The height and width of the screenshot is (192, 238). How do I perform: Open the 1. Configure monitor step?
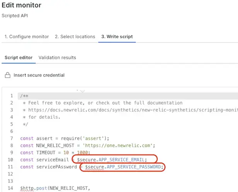tap(27, 37)
